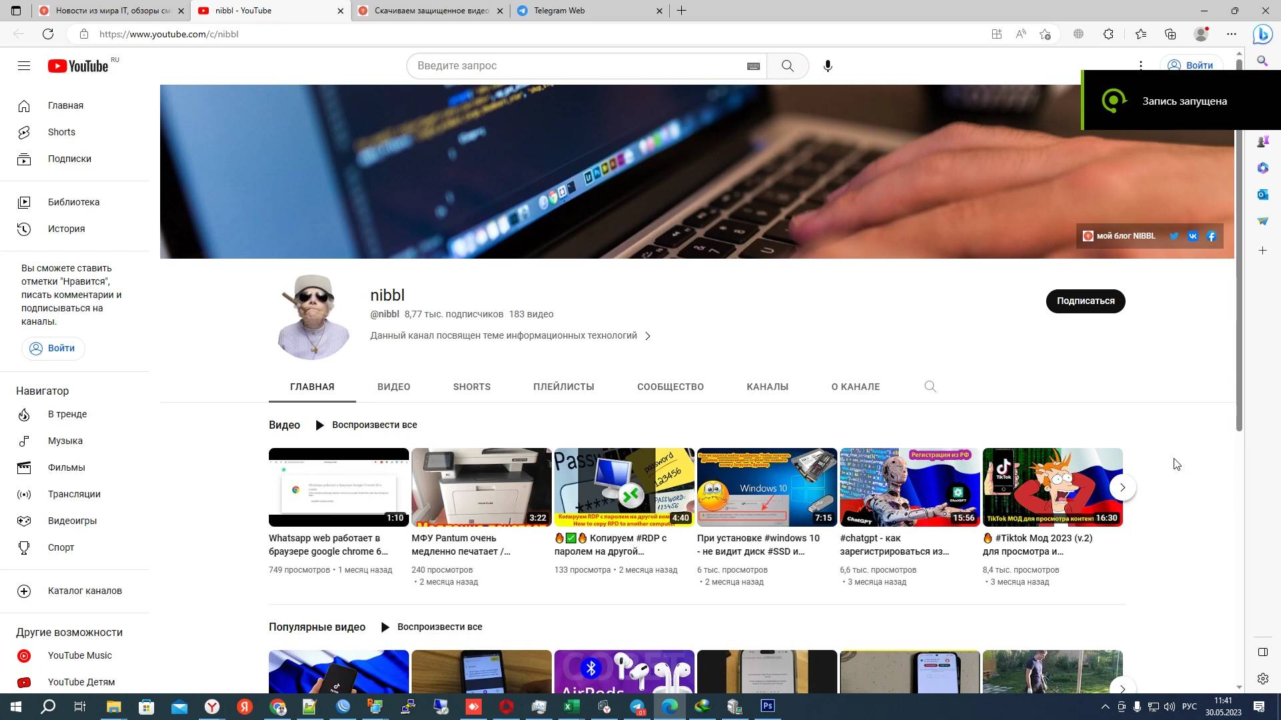
Task: Search within the channel magnifier icon
Action: (x=930, y=387)
